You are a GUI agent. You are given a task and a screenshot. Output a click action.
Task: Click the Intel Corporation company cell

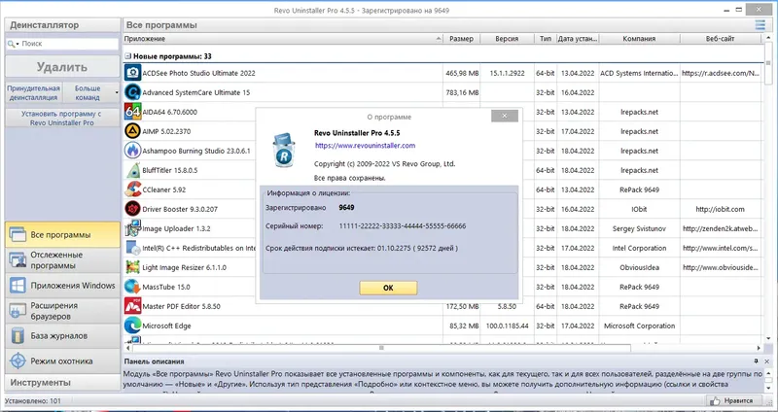[x=639, y=248]
